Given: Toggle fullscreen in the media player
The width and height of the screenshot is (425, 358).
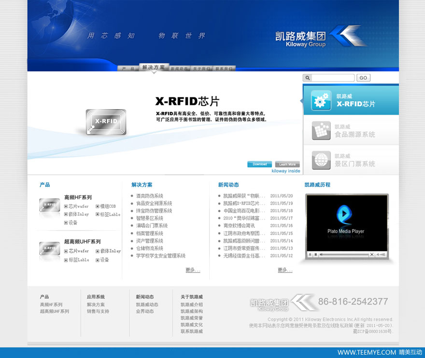Looking at the screenshot, I should 372,255.
